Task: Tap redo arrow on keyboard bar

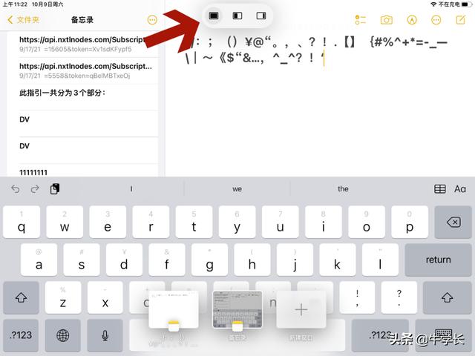Action: tap(35, 189)
